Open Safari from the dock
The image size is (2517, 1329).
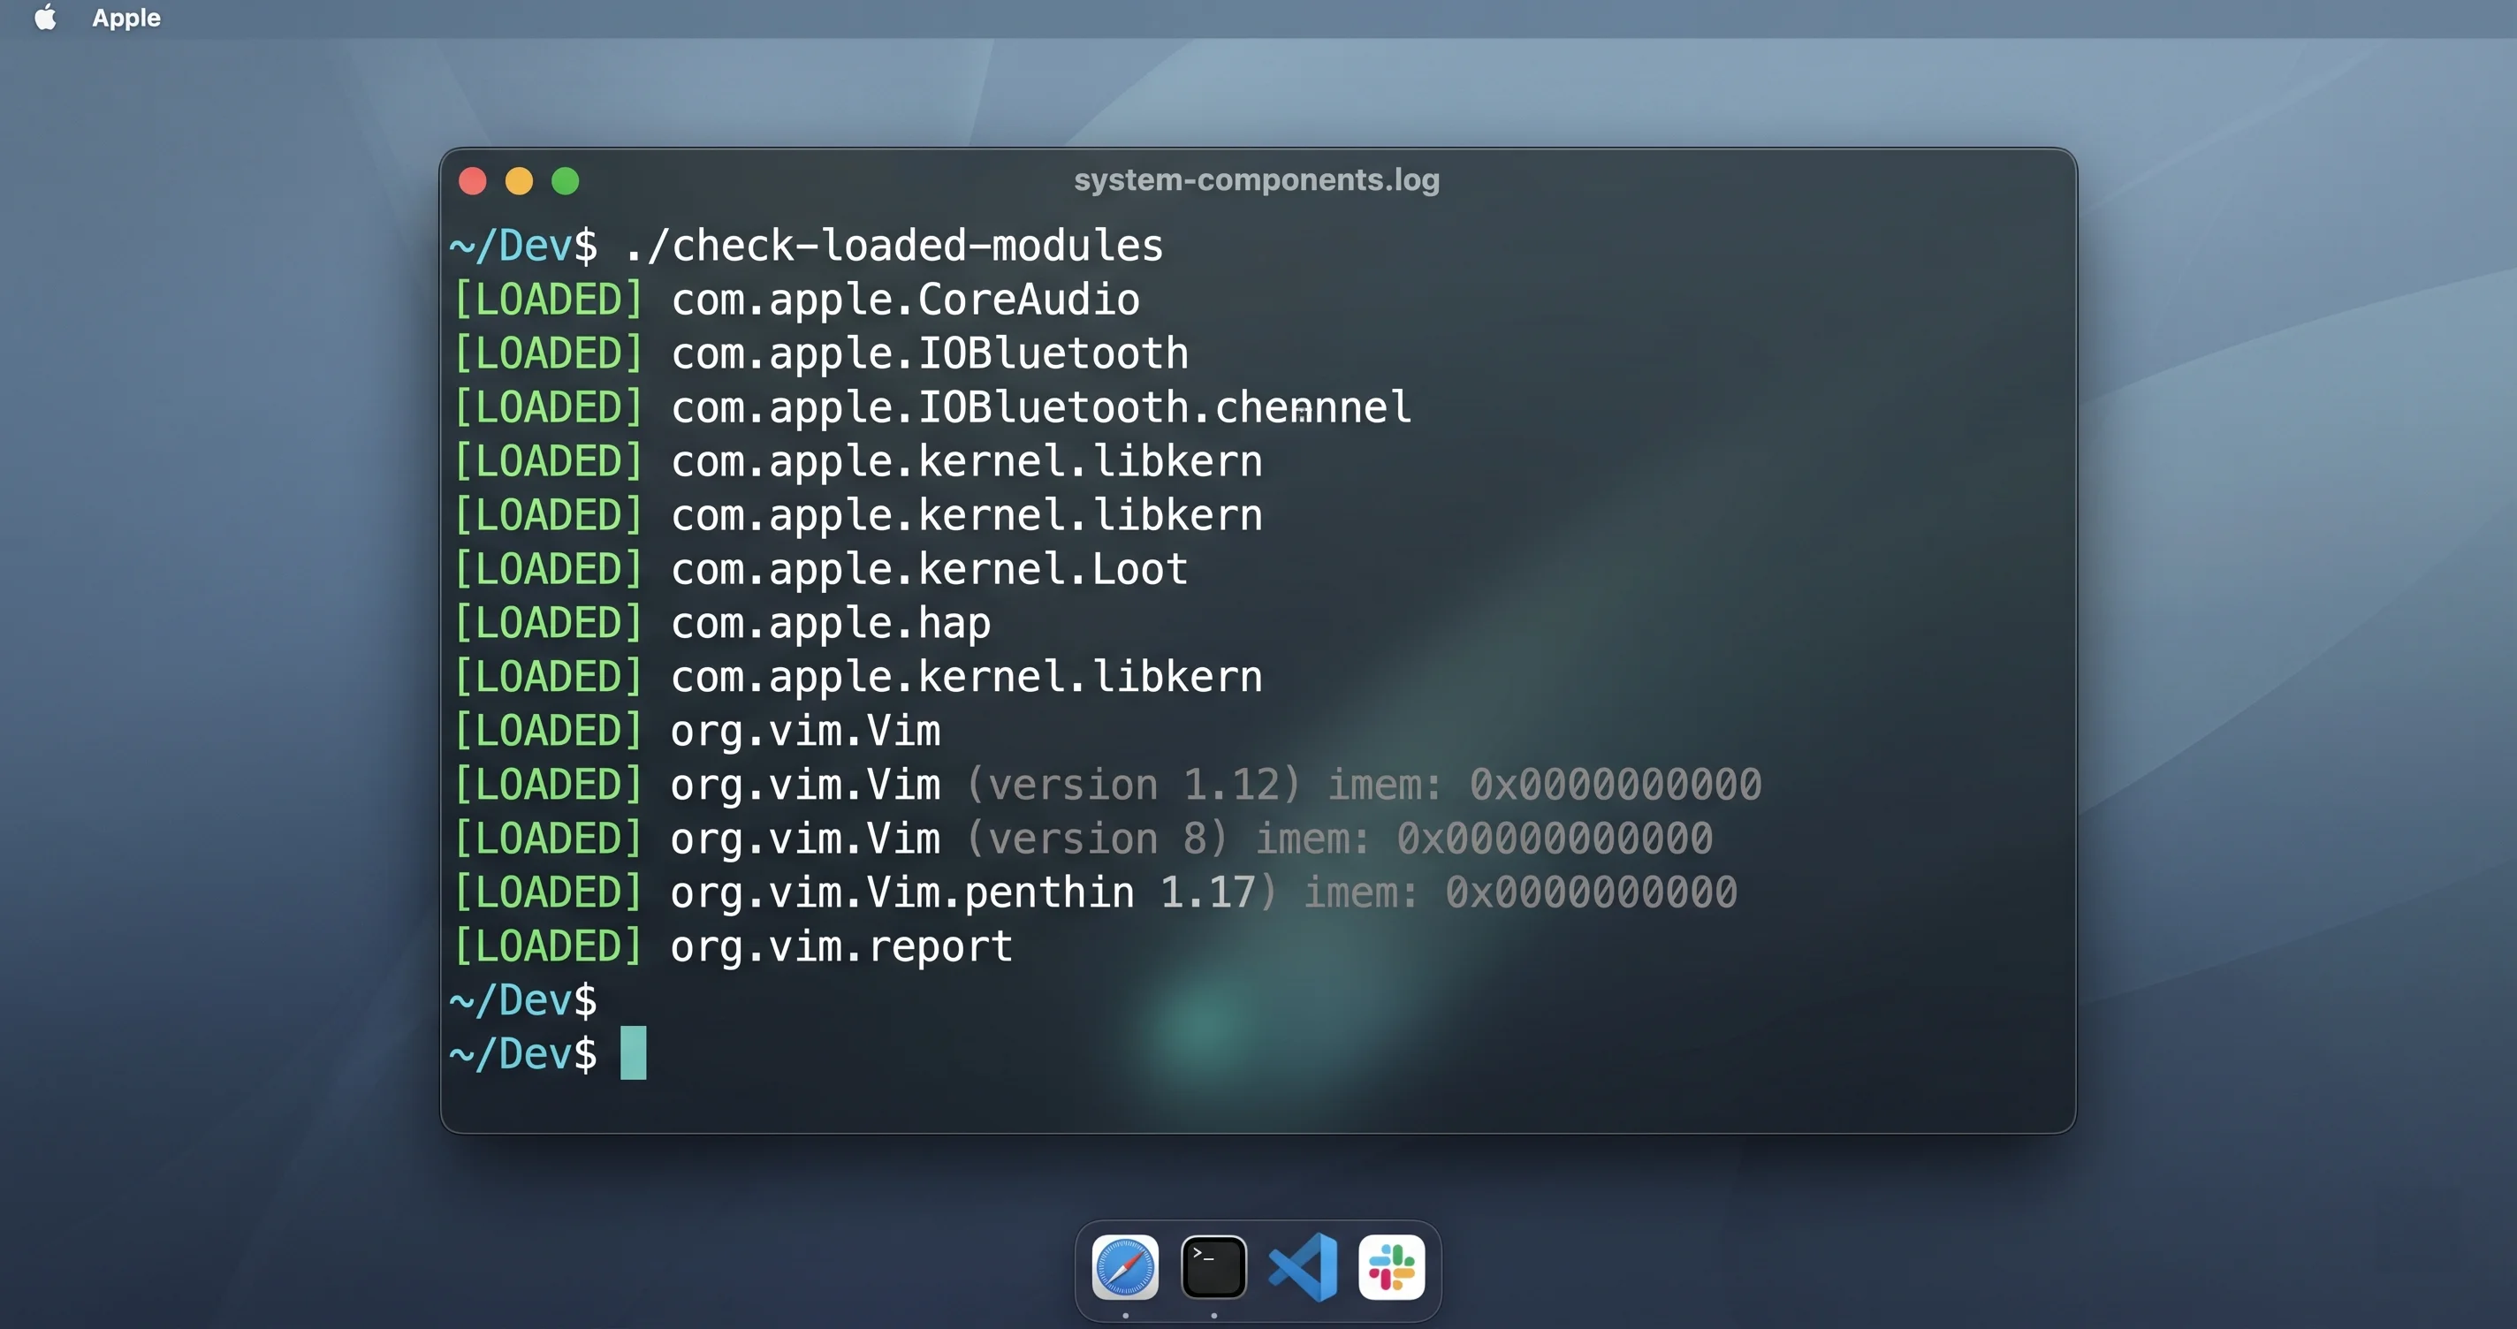click(x=1125, y=1267)
